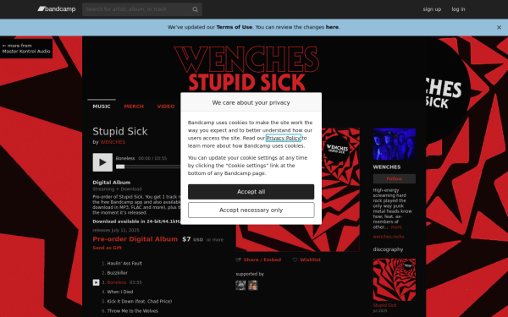The width and height of the screenshot is (508, 317).
Task: Select track 6 Throw Me to the Wolves
Action: tap(133, 311)
